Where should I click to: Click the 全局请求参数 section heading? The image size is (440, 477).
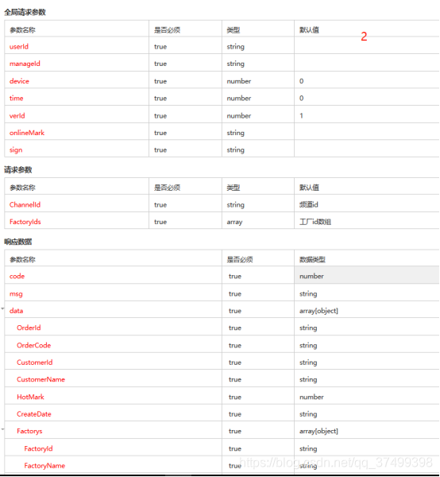click(x=25, y=12)
